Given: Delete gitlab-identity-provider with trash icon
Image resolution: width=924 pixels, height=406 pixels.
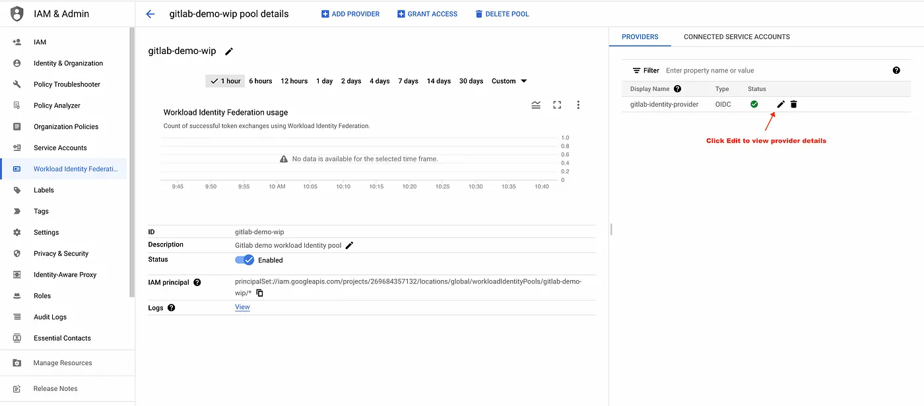Looking at the screenshot, I should click(x=794, y=104).
